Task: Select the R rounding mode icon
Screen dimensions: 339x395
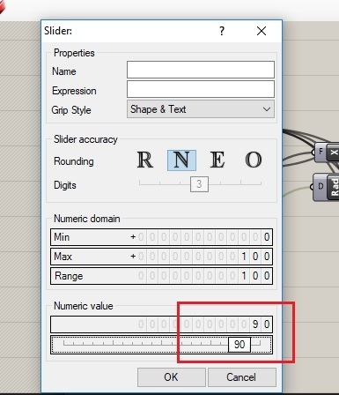Action: (x=145, y=160)
